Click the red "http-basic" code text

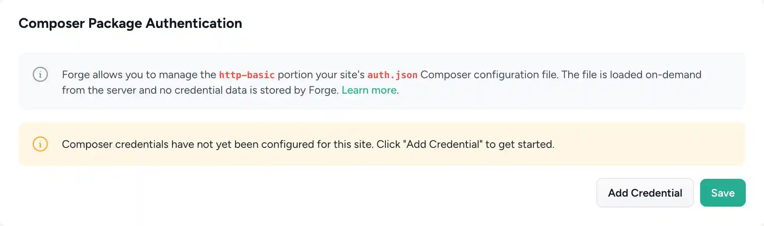pos(247,75)
